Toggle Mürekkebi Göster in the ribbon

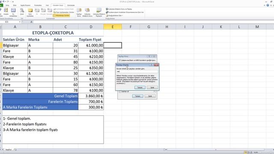click(x=61, y=15)
